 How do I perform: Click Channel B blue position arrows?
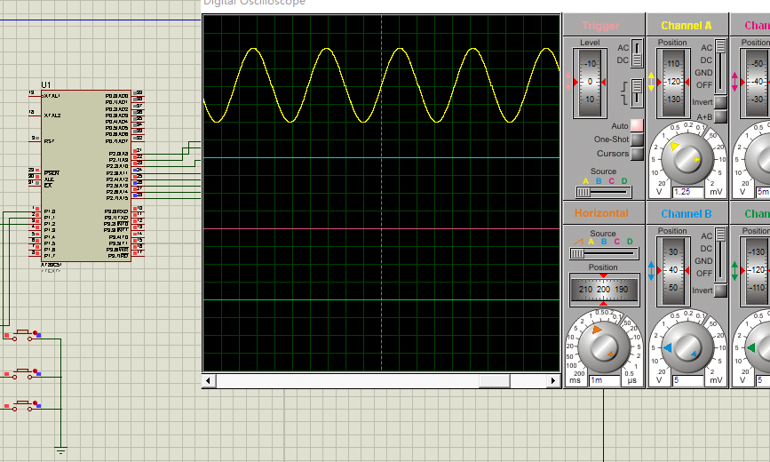point(651,271)
